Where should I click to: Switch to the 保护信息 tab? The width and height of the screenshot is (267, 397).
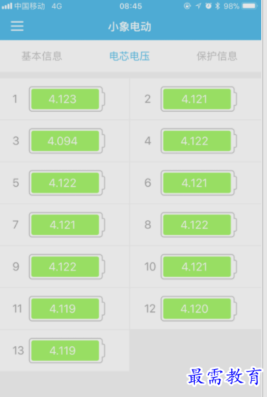[217, 56]
